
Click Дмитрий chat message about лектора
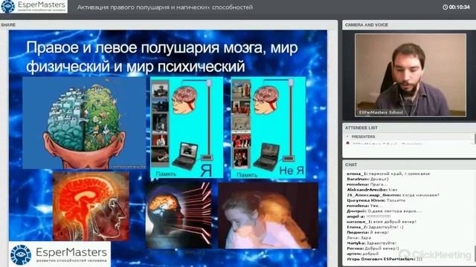coord(384,211)
